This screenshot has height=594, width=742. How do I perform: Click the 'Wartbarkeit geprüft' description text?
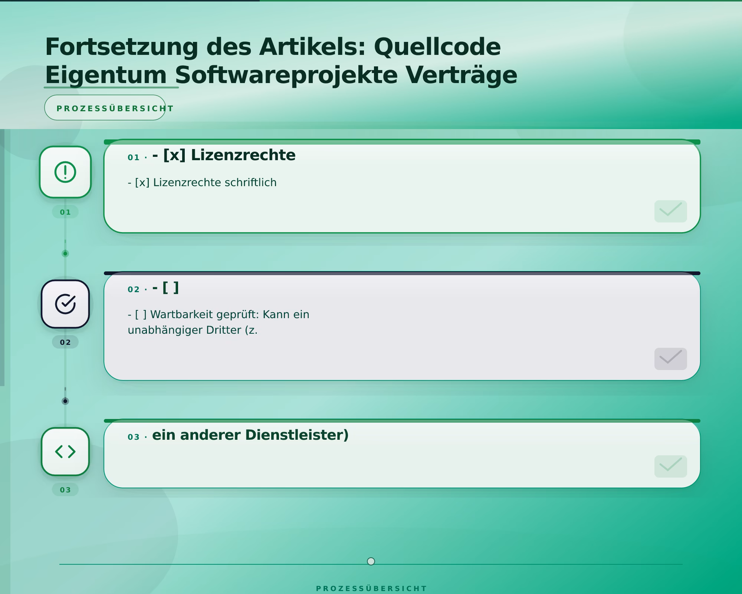pos(219,322)
